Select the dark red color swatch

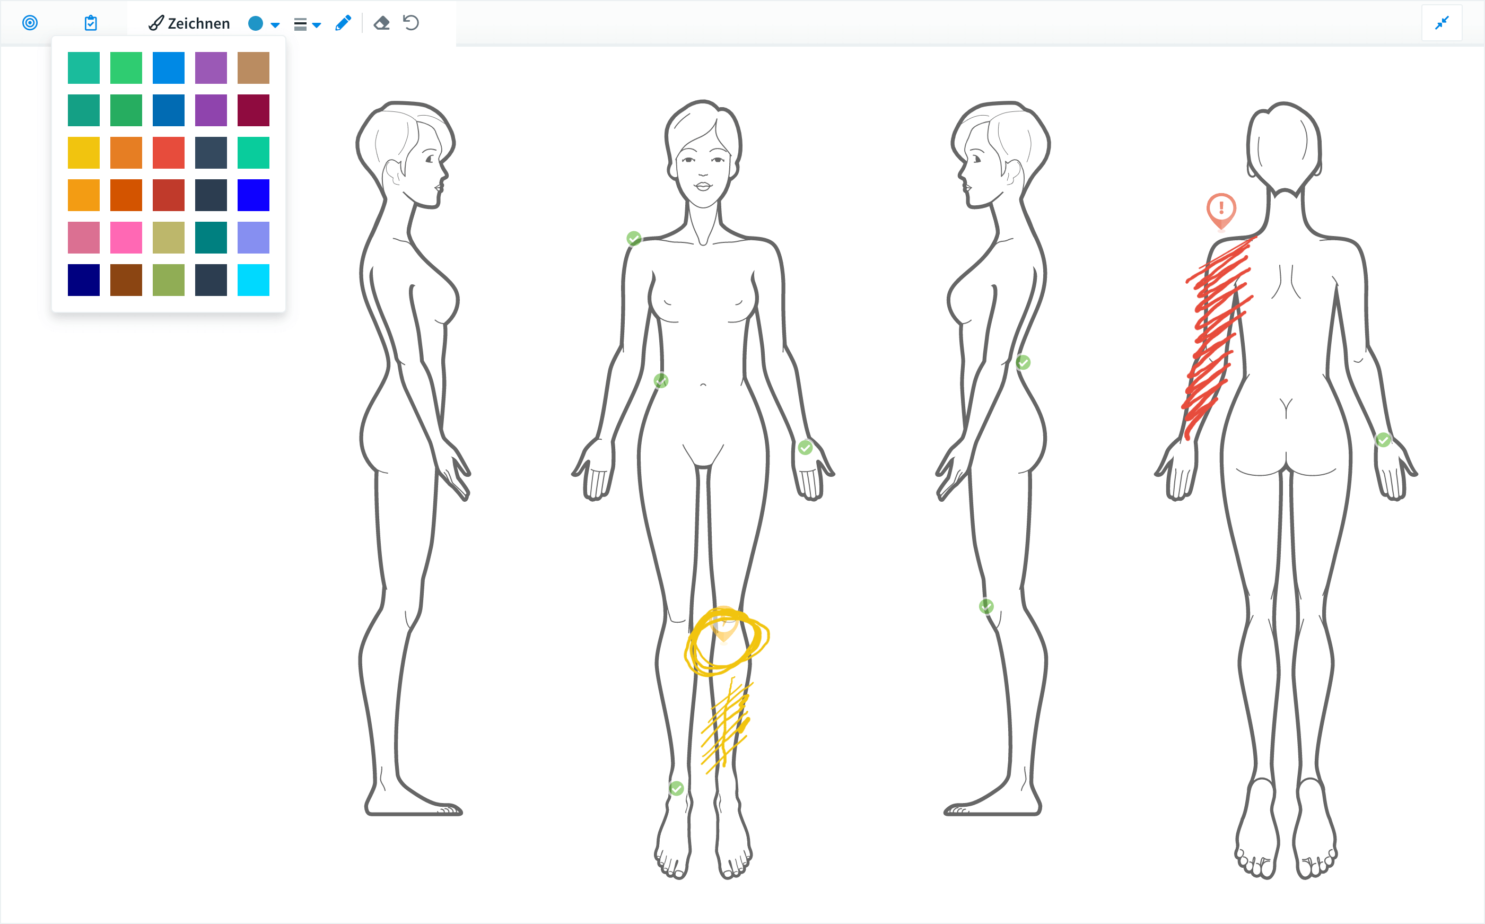[254, 110]
